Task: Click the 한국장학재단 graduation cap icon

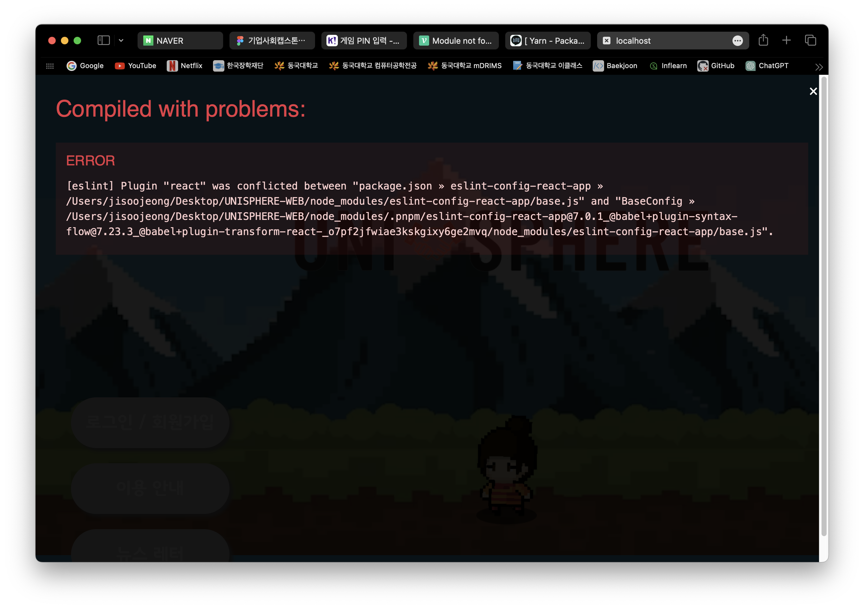Action: coord(218,66)
